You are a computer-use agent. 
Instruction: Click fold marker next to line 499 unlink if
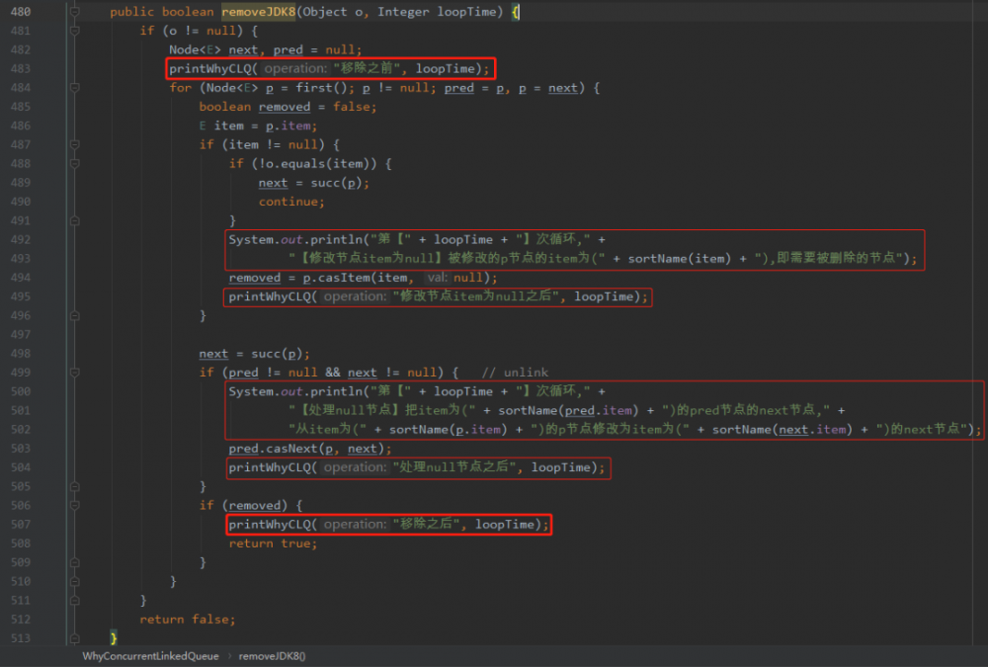tap(74, 373)
